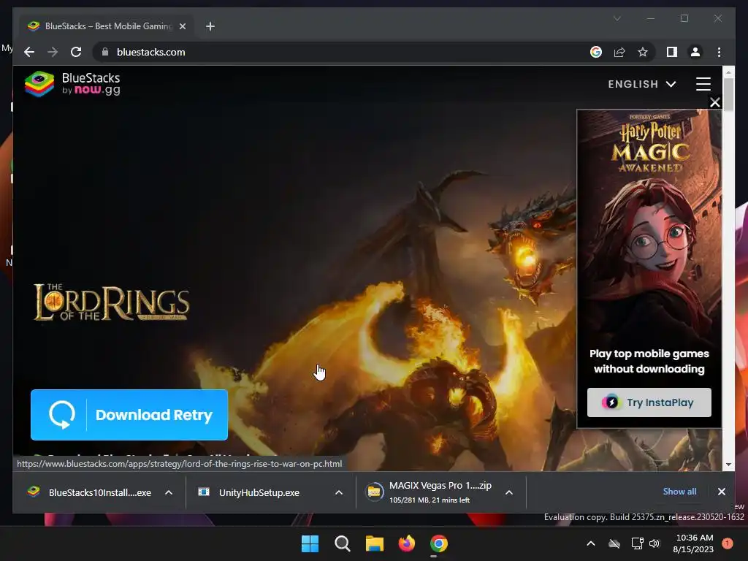This screenshot has width=748, height=561.
Task: Open the hamburger site menu
Action: click(703, 84)
